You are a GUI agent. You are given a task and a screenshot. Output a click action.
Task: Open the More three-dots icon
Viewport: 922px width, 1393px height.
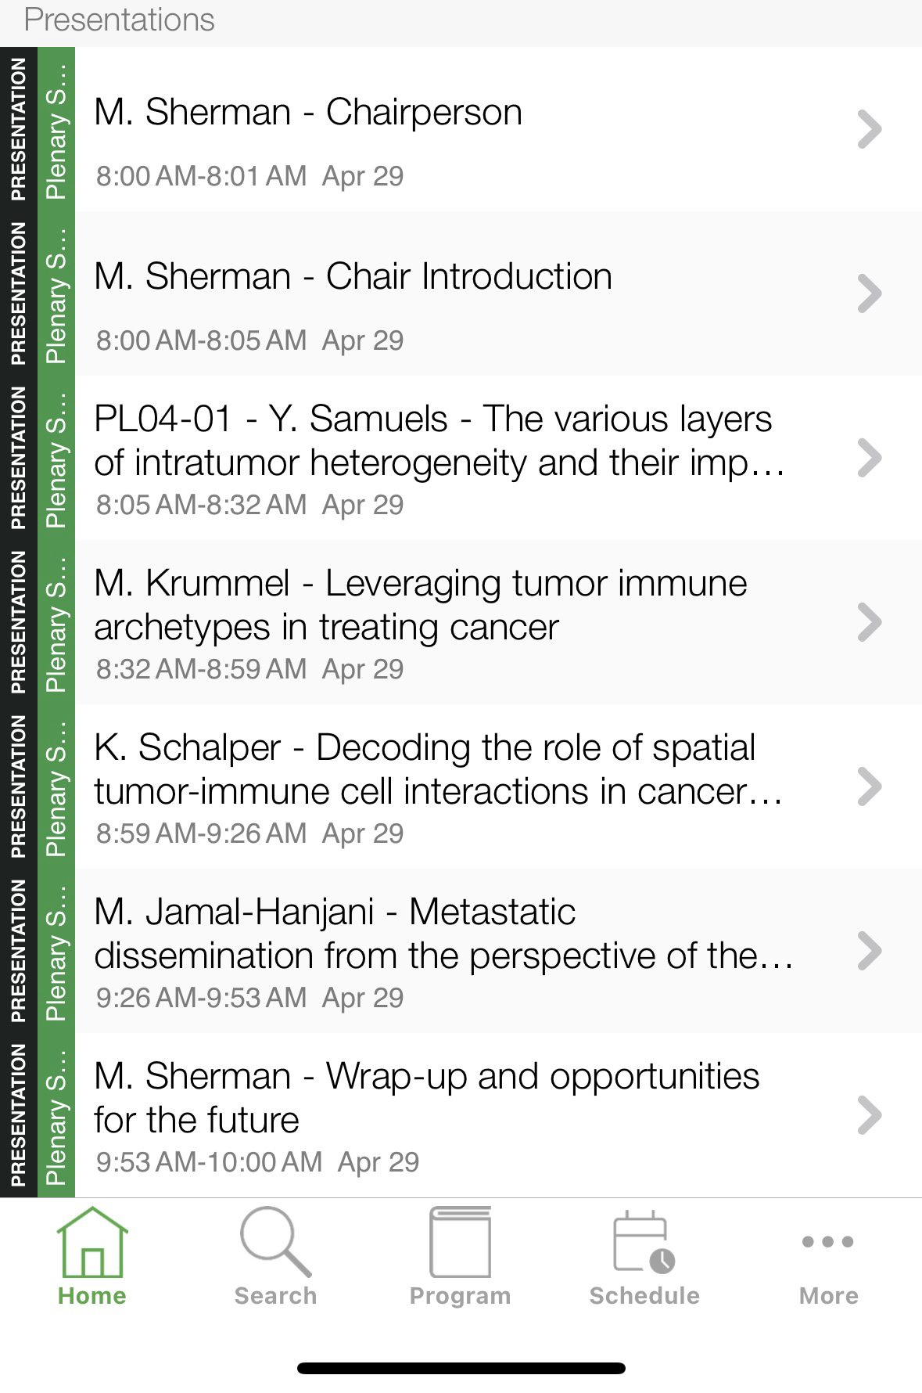pos(827,1242)
